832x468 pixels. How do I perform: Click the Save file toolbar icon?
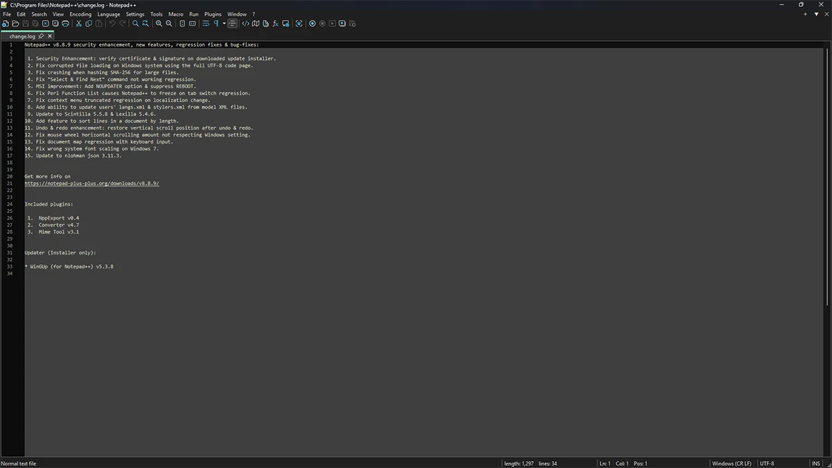tap(26, 24)
